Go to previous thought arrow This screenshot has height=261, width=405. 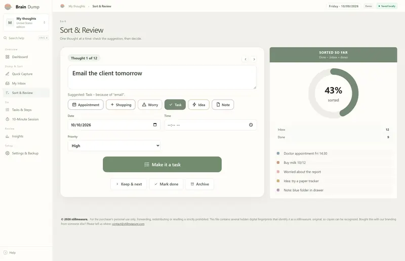(x=246, y=59)
